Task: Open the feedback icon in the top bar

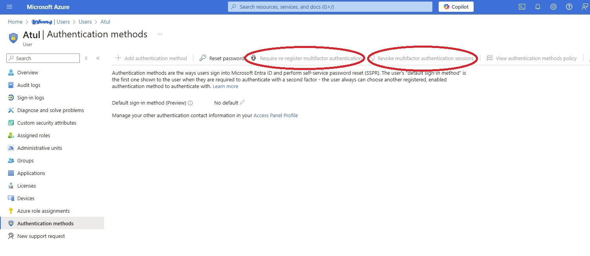Action: pyautogui.click(x=584, y=7)
